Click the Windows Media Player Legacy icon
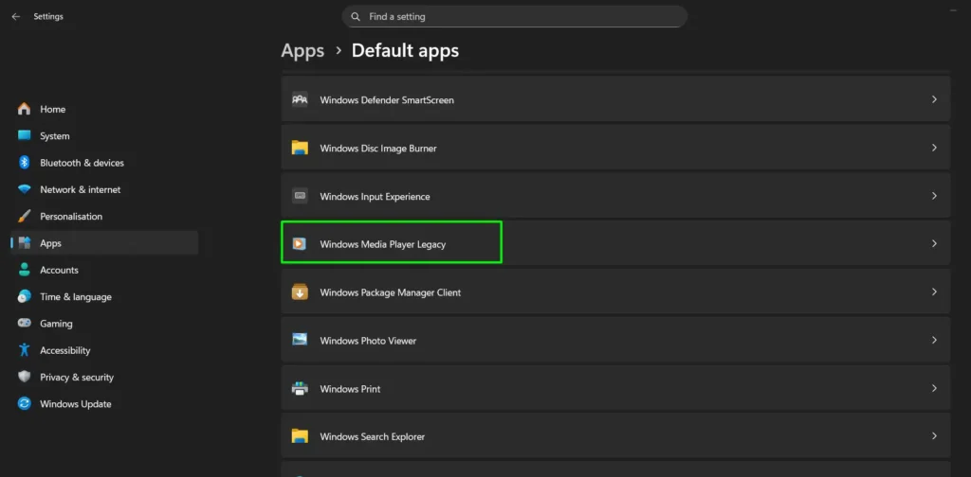Viewport: 971px width, 477px height. coord(300,244)
